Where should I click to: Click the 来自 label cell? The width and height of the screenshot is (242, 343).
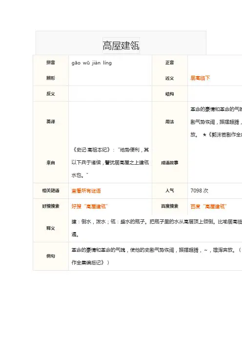[x=51, y=163]
